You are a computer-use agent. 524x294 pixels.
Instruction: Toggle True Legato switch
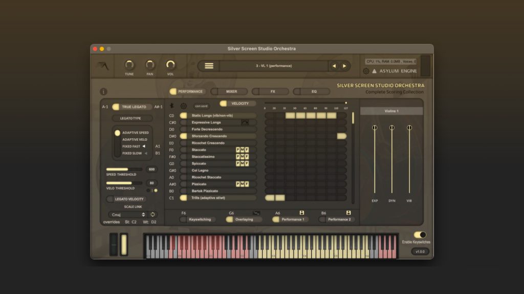click(x=116, y=107)
